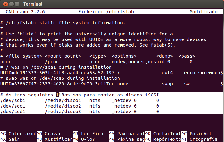Click the Terminal title text
Image resolution: width=224 pixels, height=142 pixels.
pyautogui.click(x=33, y=4)
